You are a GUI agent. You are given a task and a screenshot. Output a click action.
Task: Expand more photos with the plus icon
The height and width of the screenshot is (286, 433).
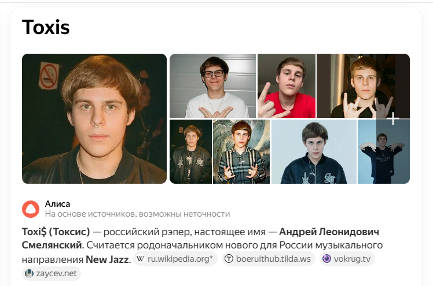(x=393, y=118)
